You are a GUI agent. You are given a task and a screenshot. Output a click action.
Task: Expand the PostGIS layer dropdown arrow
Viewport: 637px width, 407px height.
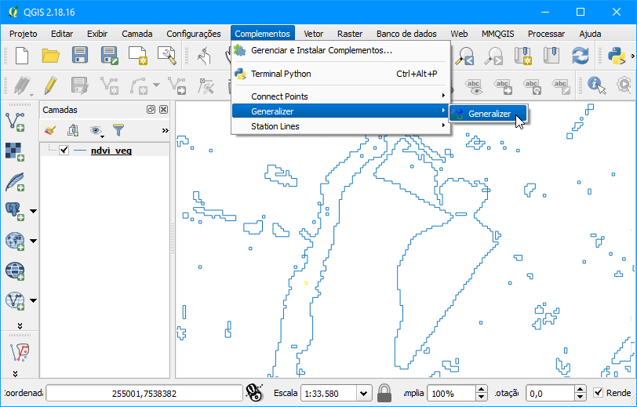point(33,211)
